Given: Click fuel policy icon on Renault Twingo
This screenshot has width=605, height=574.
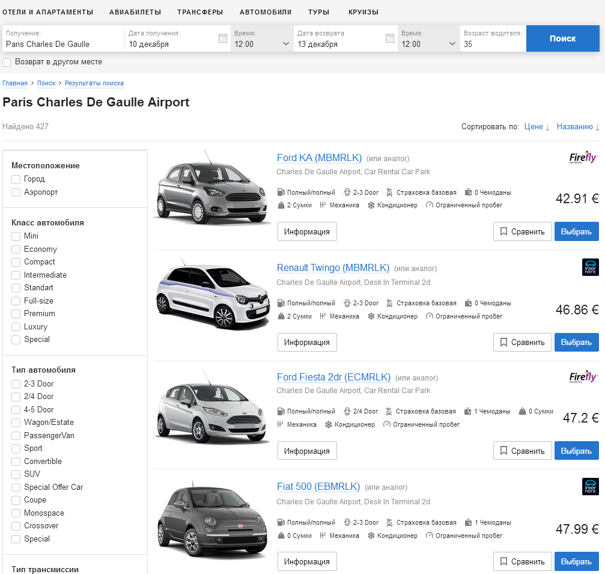Looking at the screenshot, I should click(281, 303).
